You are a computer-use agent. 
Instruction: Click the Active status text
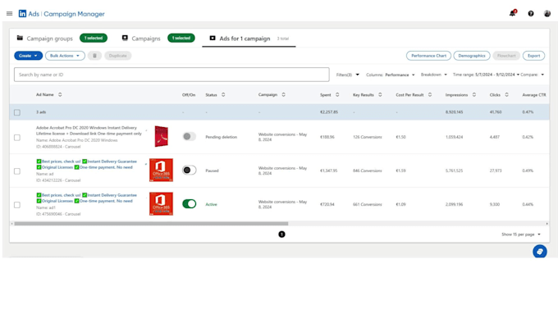pyautogui.click(x=211, y=204)
